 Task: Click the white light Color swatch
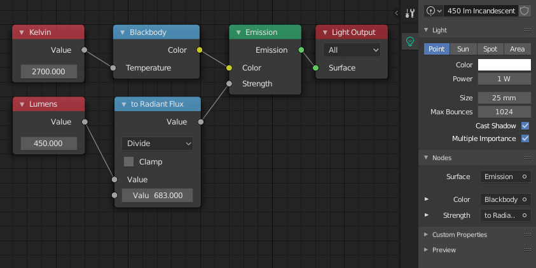[x=504, y=65]
